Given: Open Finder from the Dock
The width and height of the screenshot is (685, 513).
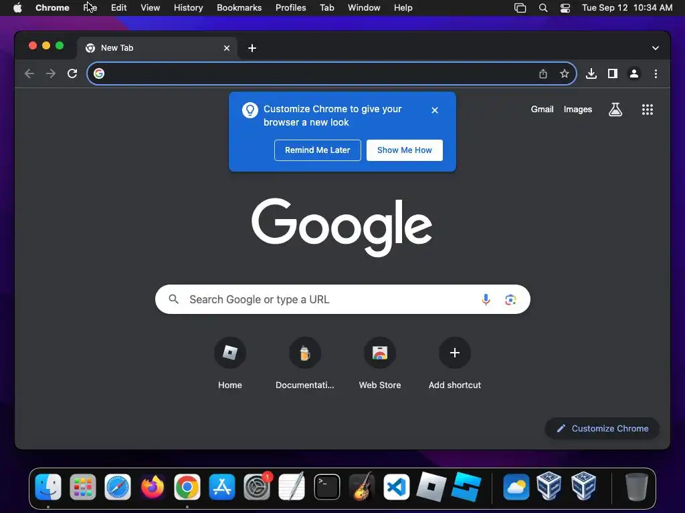Looking at the screenshot, I should click(48, 487).
